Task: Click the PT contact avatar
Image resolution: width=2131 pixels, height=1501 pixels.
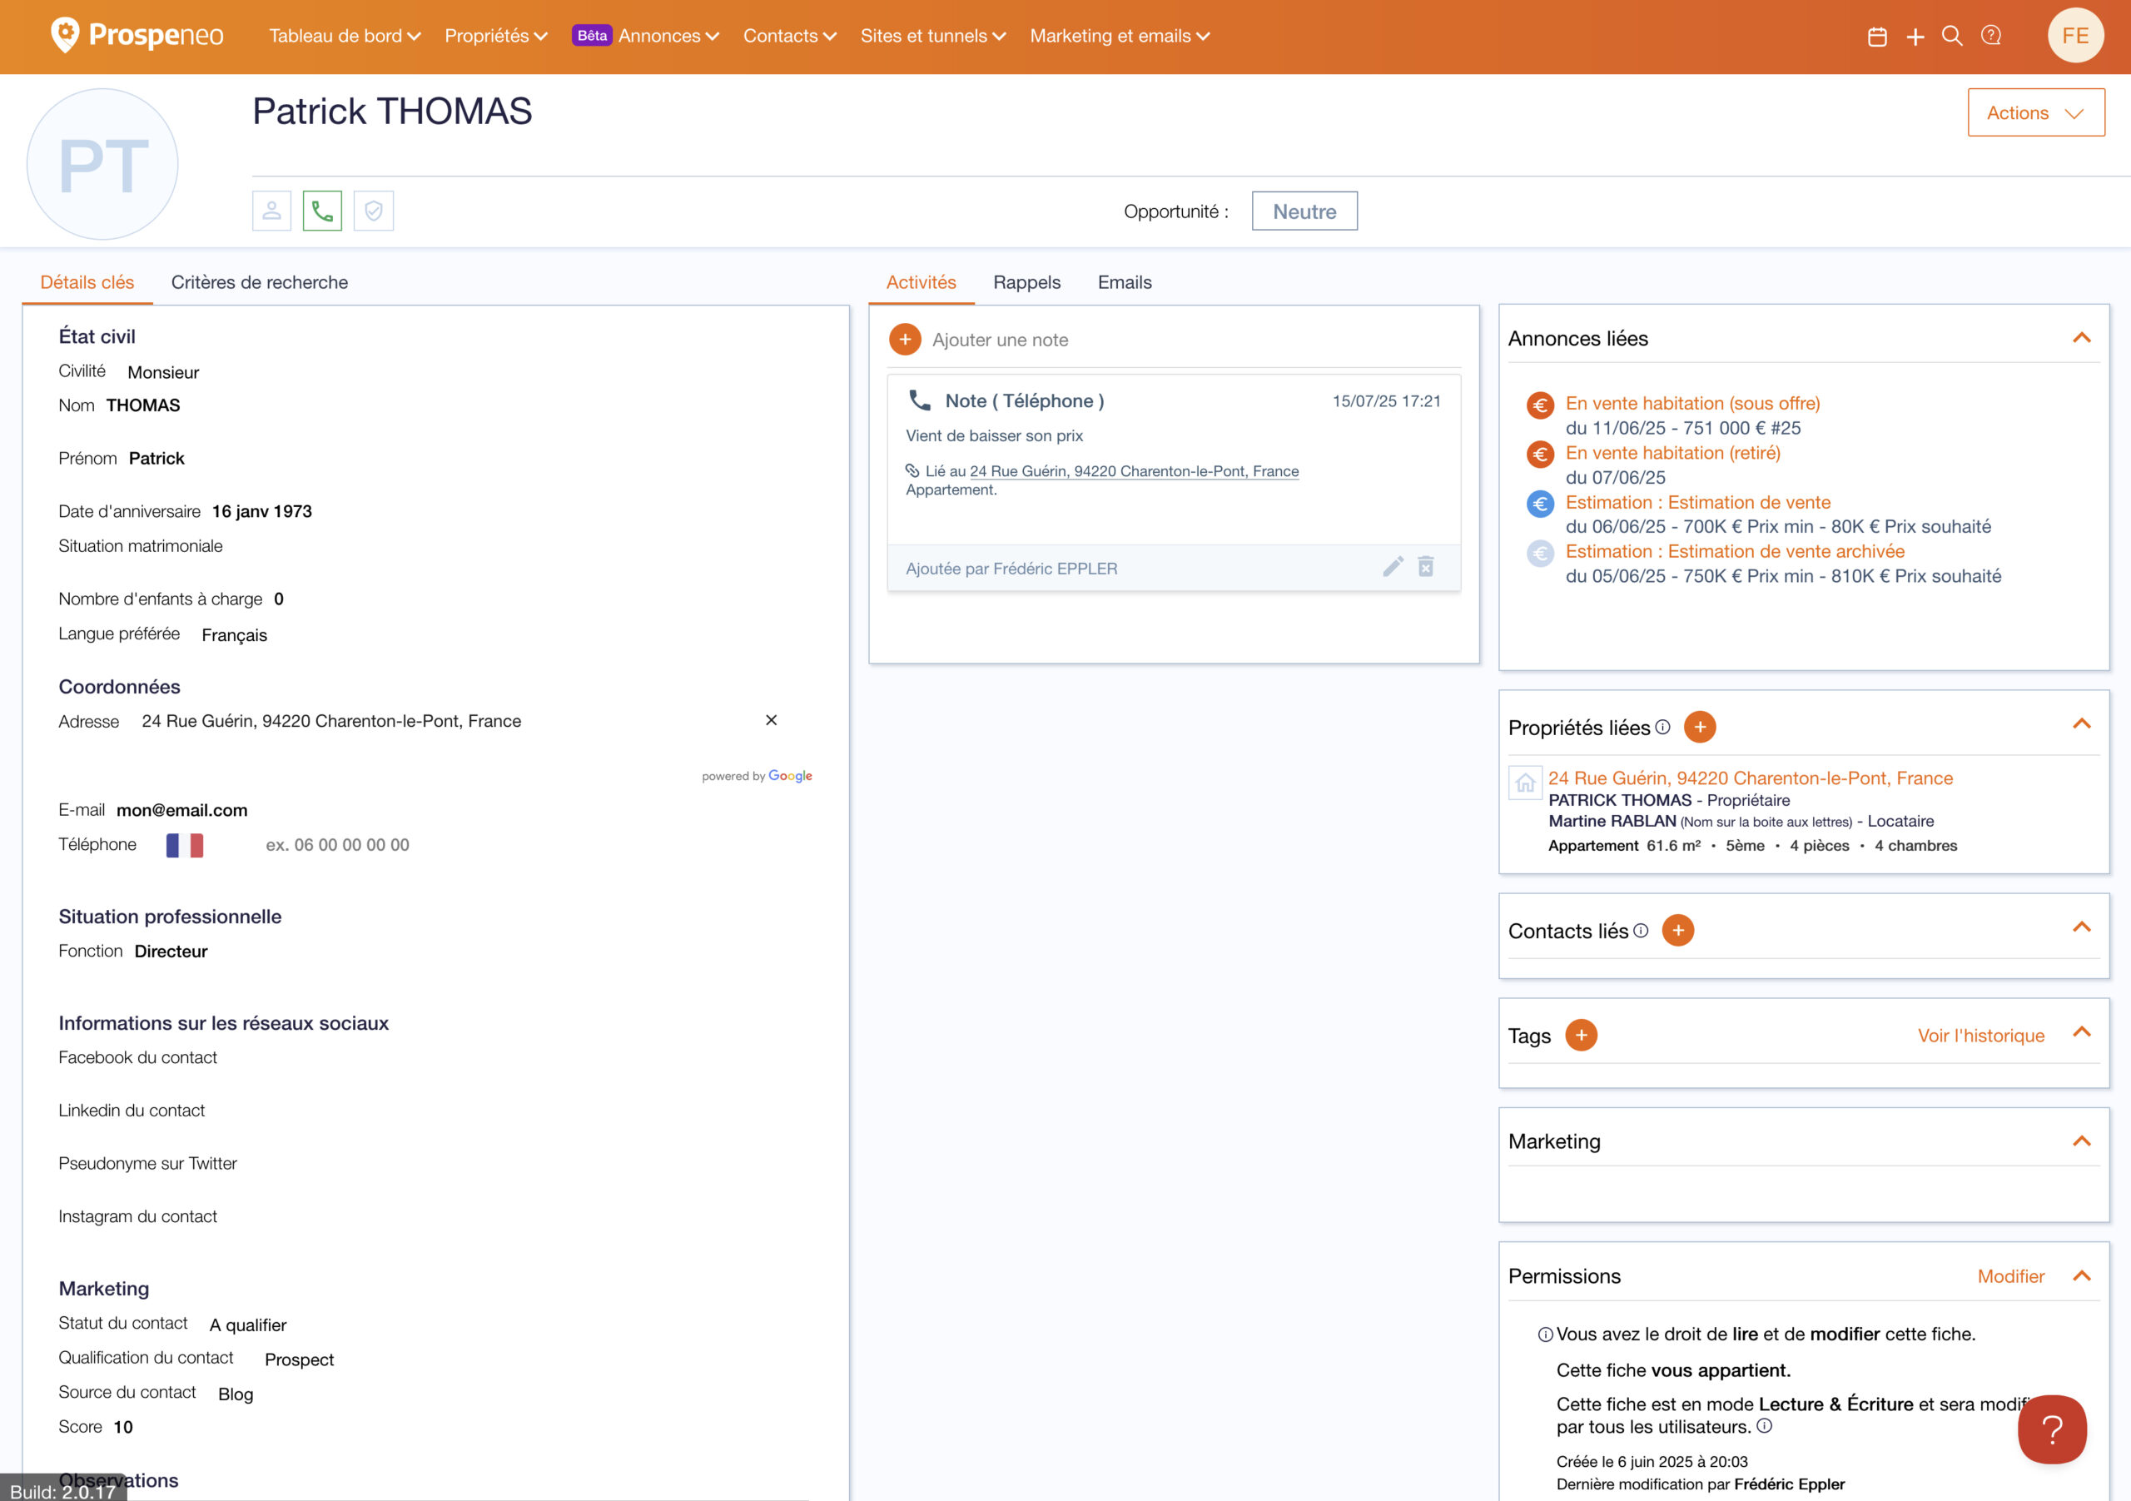Action: (x=103, y=164)
